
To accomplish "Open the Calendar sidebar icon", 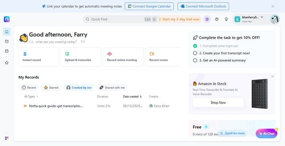I will (x=7, y=51).
